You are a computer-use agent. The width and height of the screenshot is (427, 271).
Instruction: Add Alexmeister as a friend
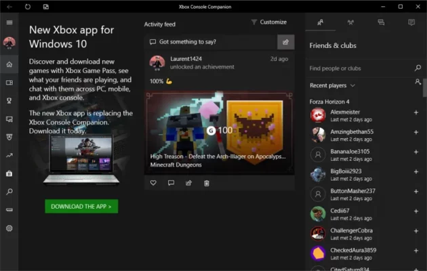pyautogui.click(x=415, y=112)
